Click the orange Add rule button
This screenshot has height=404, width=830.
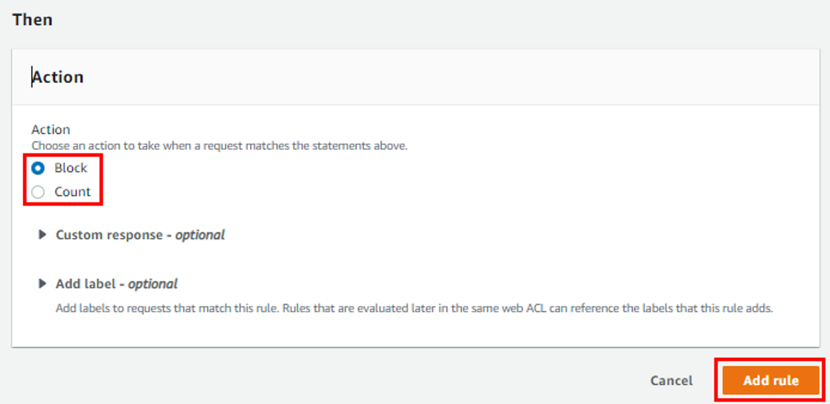point(771,380)
